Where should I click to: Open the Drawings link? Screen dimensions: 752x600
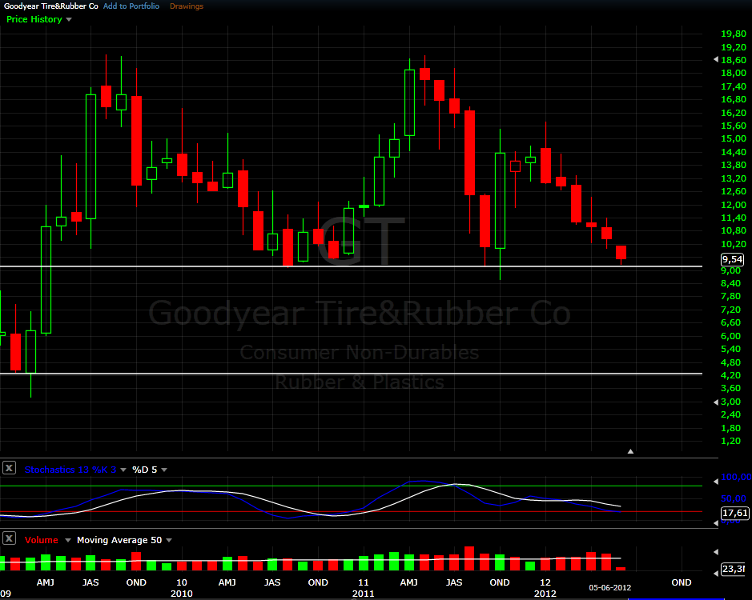(187, 6)
